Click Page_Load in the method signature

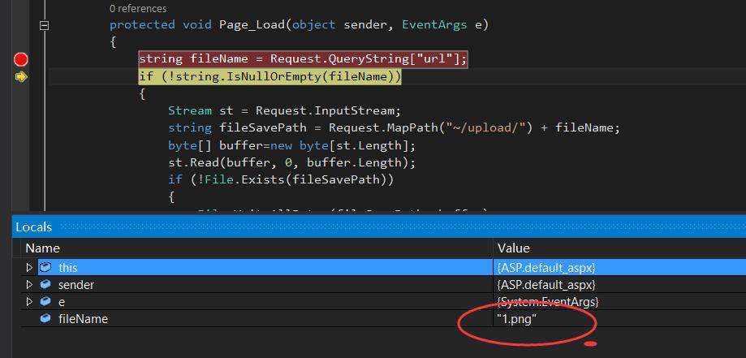click(252, 24)
